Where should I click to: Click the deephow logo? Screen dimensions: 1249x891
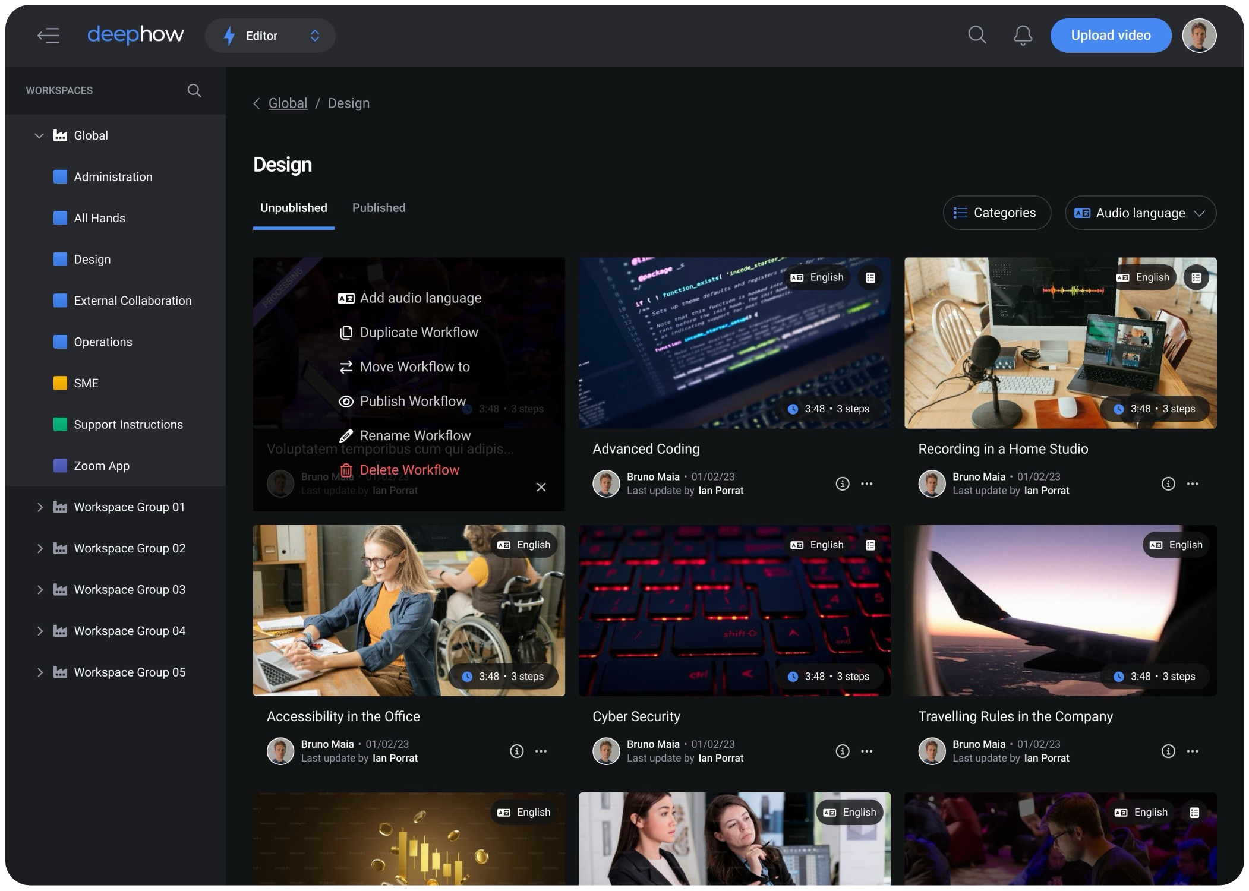pos(135,34)
